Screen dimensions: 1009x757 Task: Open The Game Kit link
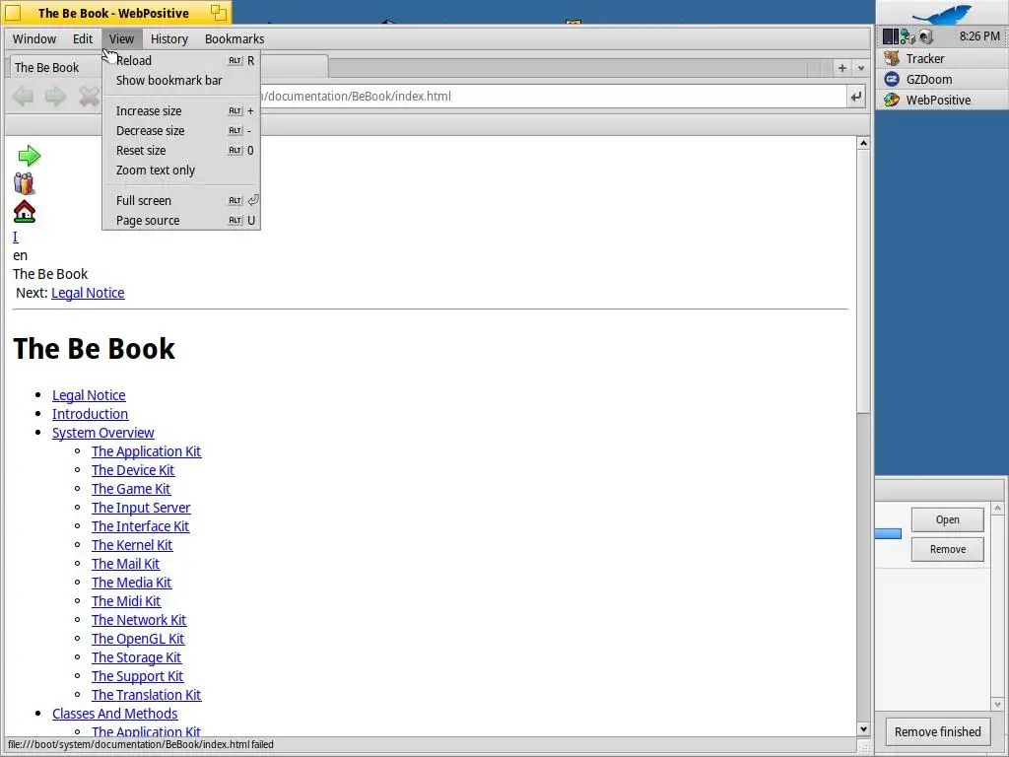point(131,489)
